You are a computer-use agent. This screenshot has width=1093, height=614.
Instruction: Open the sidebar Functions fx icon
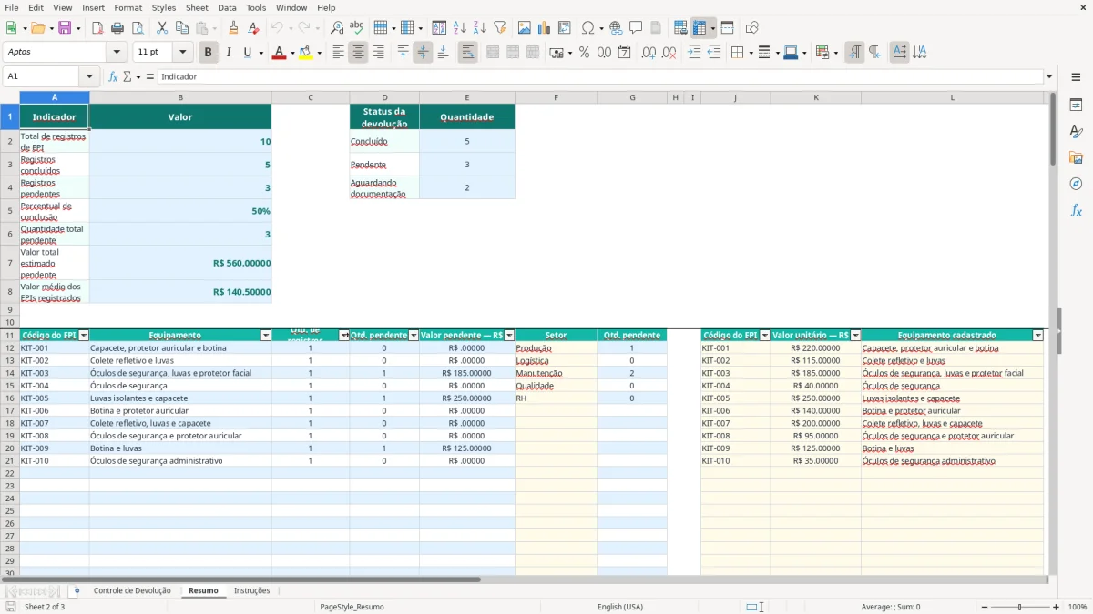1076,211
